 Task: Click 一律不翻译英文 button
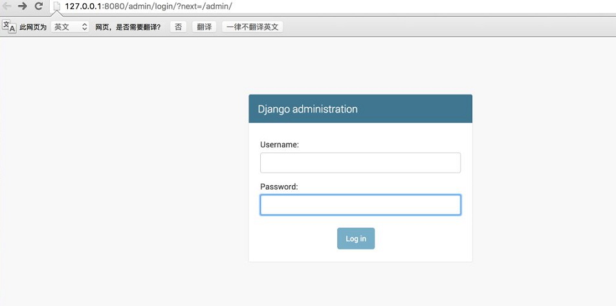coord(252,27)
